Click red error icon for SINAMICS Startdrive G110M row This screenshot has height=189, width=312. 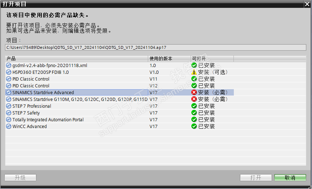tap(194, 99)
